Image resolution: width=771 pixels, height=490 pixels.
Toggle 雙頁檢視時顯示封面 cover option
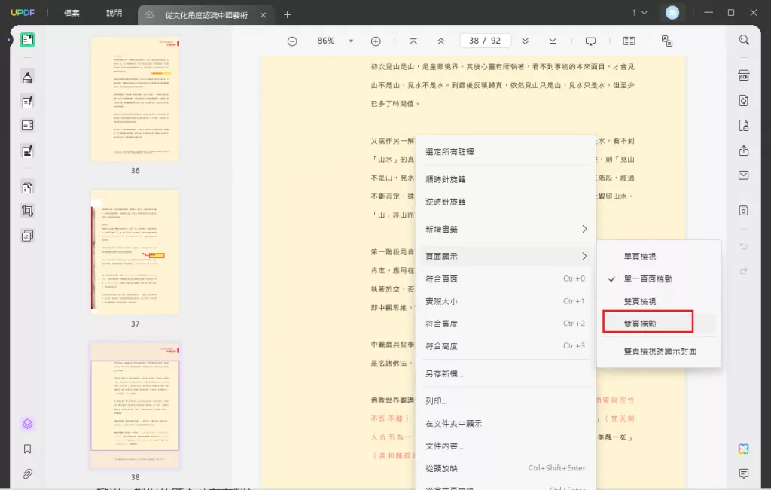pos(659,351)
